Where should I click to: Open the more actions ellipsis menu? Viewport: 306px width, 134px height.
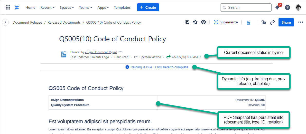tap(301, 22)
